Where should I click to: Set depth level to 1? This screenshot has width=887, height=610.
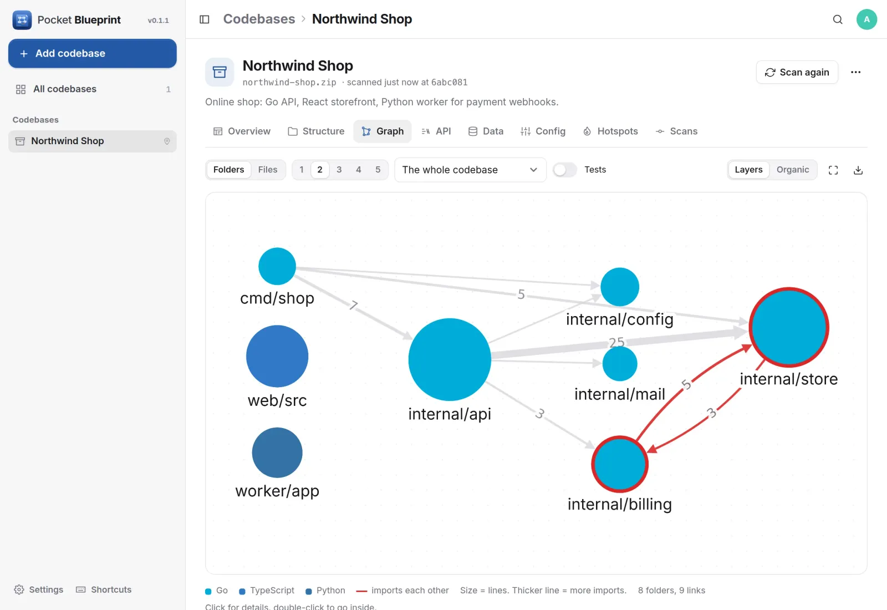pos(302,170)
